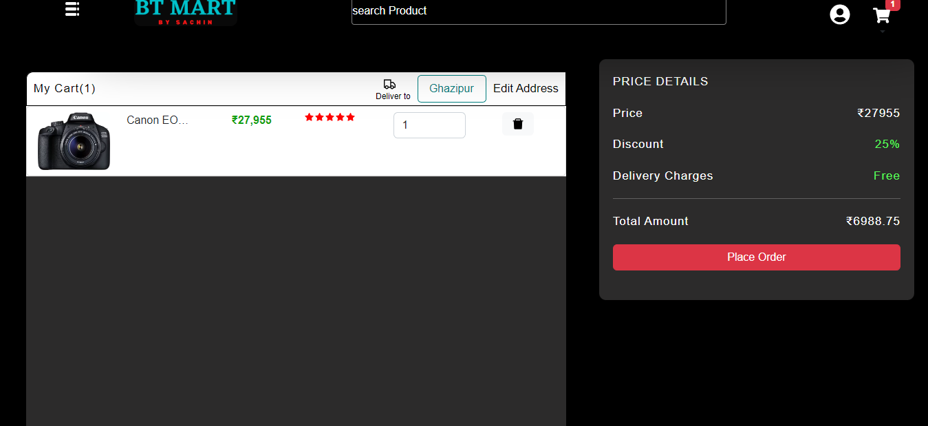Open the My Cart(1) section header
Viewport: 928px width, 426px height.
(x=64, y=88)
